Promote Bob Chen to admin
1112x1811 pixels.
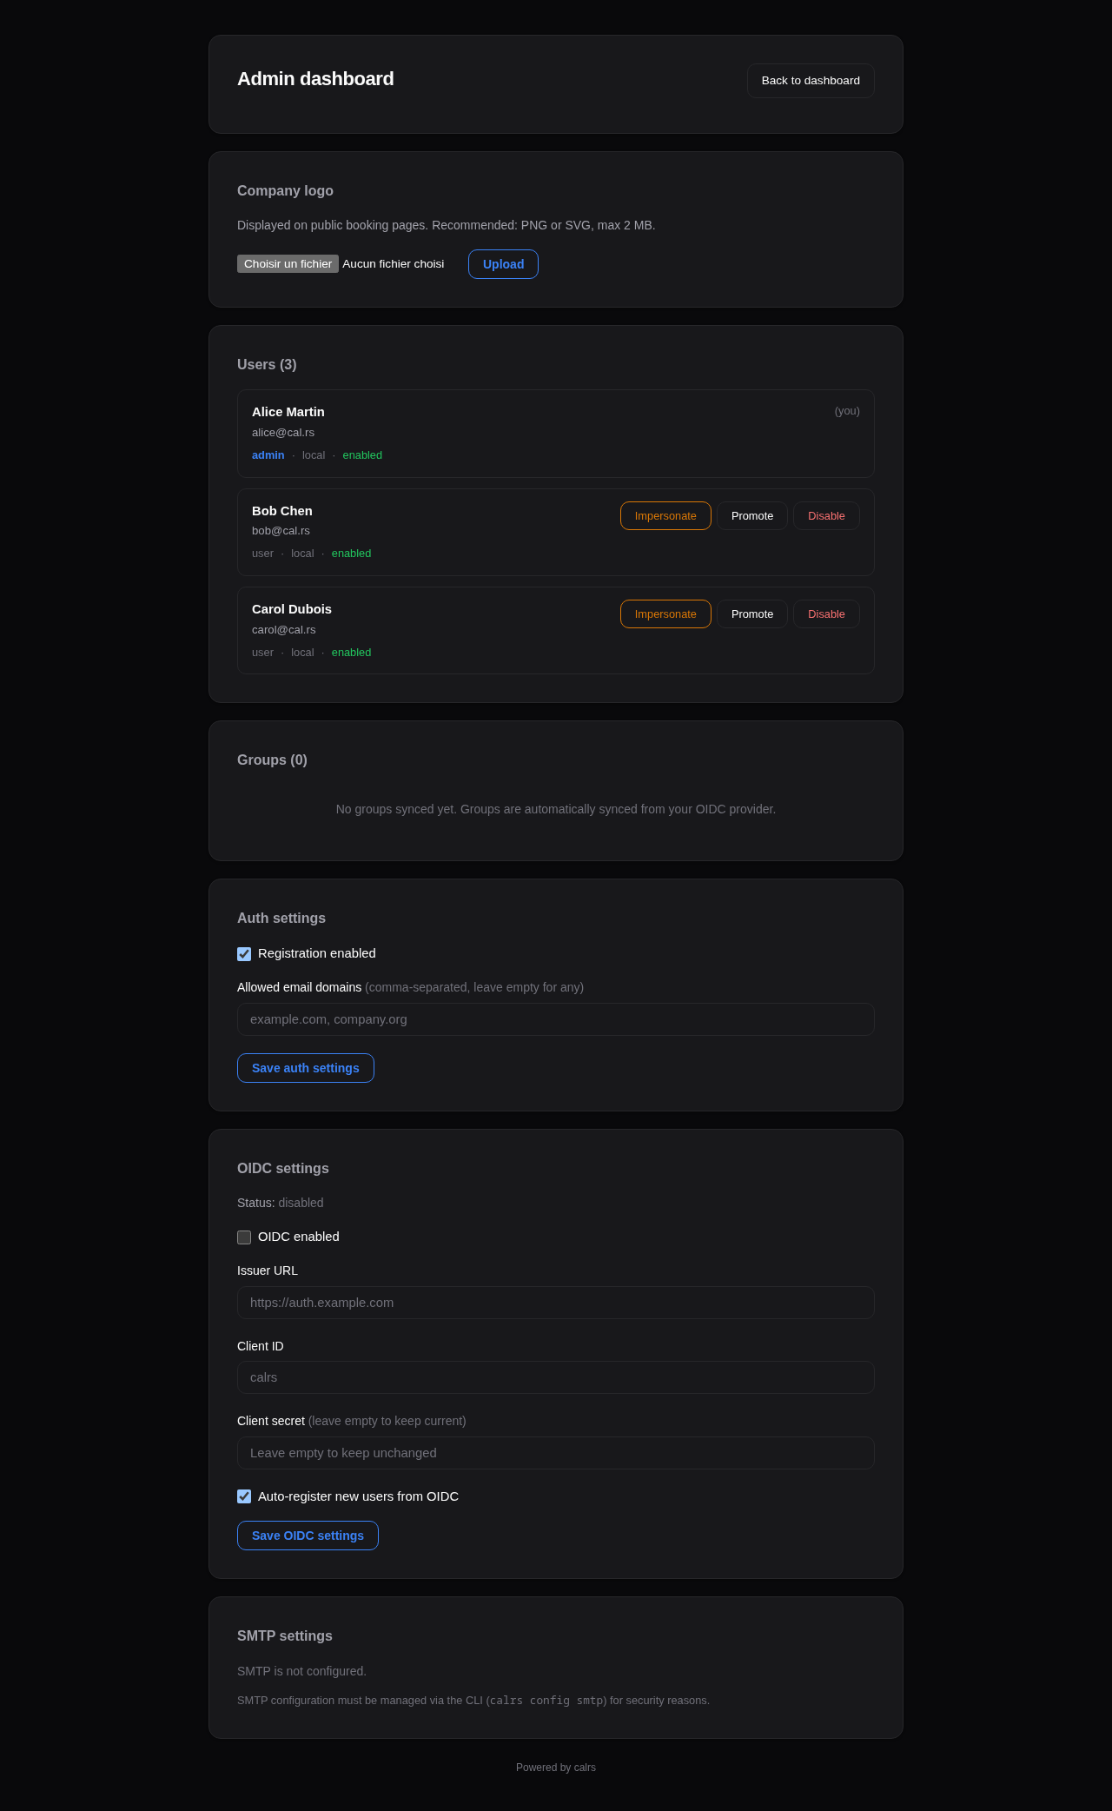[751, 515]
